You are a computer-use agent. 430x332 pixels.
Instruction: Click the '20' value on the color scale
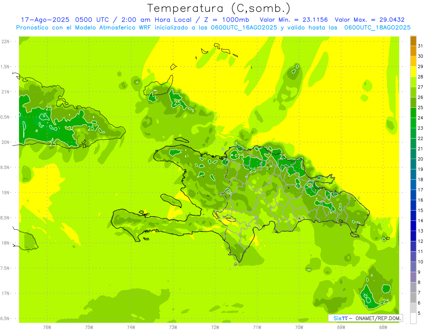click(421, 159)
